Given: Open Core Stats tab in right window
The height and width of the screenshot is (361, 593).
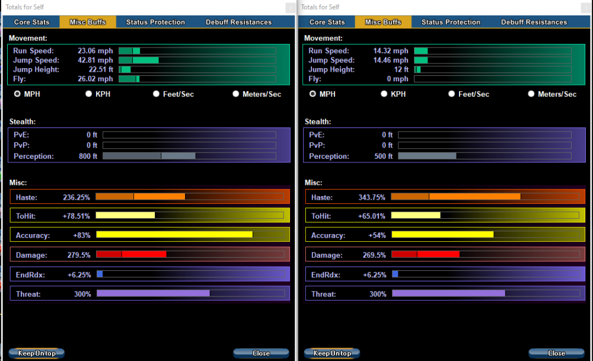Looking at the screenshot, I should click(x=327, y=22).
